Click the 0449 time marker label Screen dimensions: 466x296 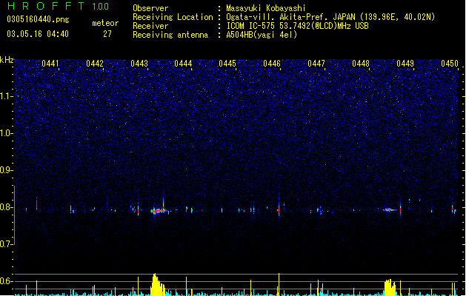pyautogui.click(x=405, y=64)
